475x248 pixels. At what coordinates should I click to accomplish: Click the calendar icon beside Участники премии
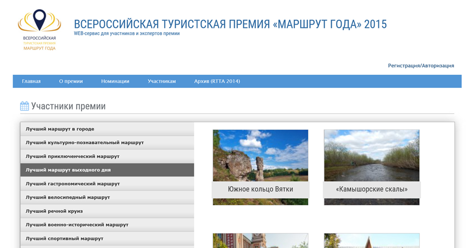pos(24,106)
